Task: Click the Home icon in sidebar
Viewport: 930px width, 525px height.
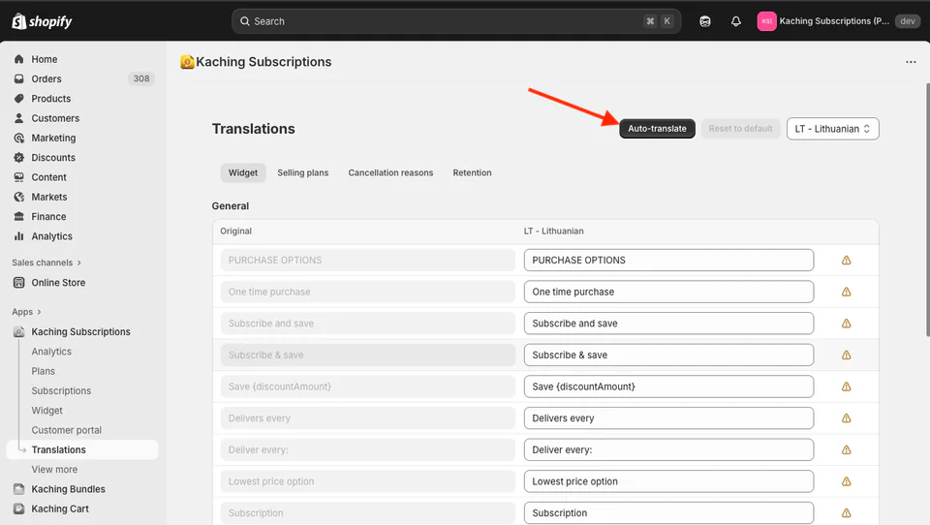Action: point(19,59)
